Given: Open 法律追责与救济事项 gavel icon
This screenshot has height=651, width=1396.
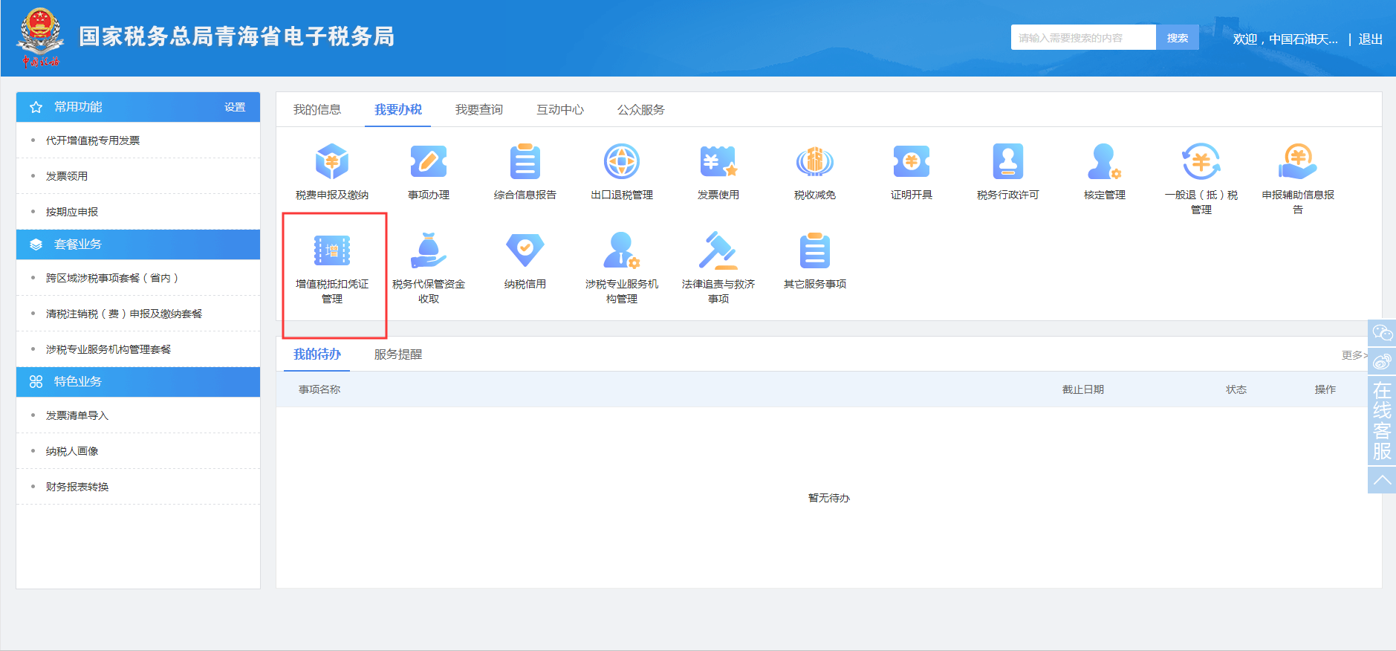Looking at the screenshot, I should tap(718, 250).
